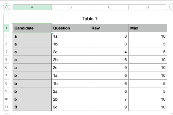Click the add column handle icon at right
Screen dimensions: 173x115
pos(171,7)
